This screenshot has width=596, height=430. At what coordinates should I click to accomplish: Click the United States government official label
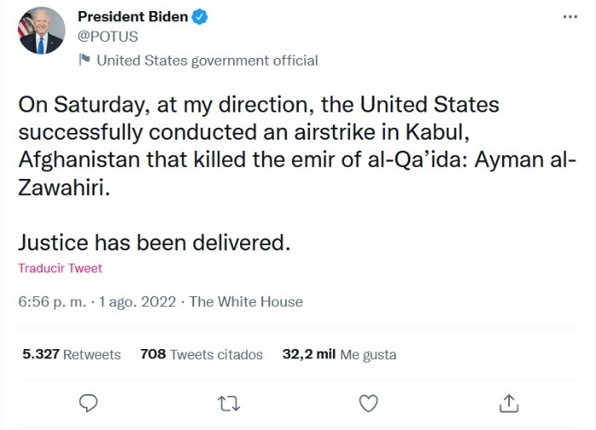tap(207, 60)
